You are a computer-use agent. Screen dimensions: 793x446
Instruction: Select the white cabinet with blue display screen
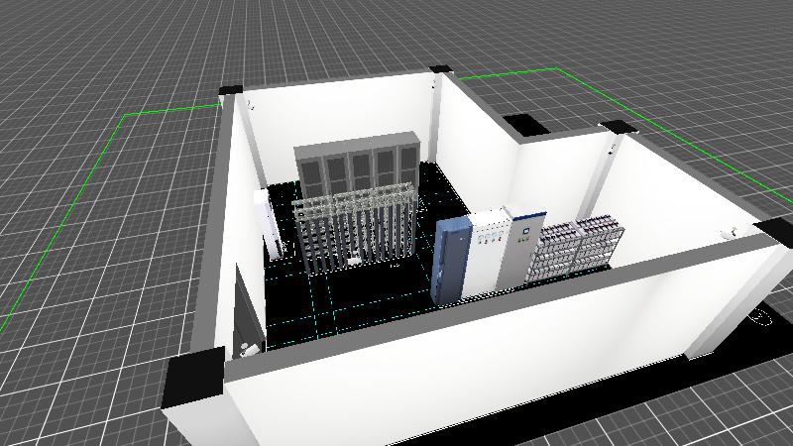(521, 243)
